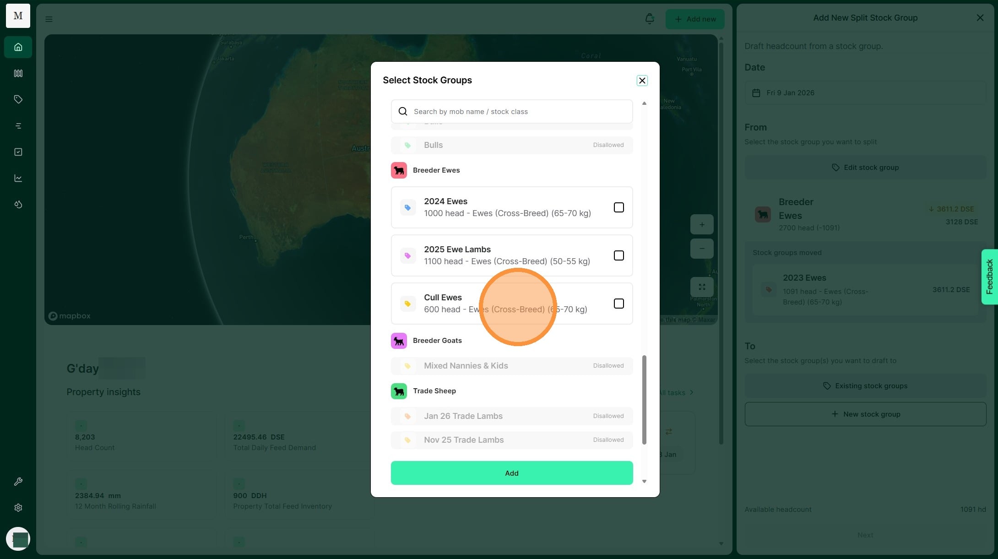Click the Add button in dialog

tap(511, 473)
